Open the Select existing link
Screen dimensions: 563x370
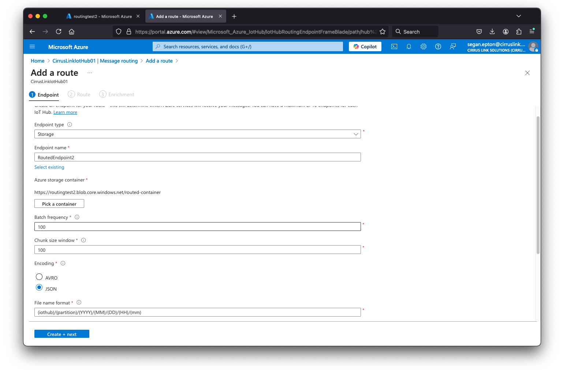(49, 167)
